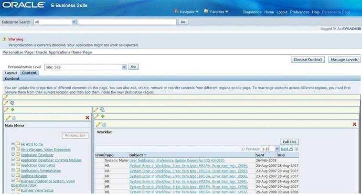362x194 pixels.
Task: Switch to the Layout tab
Action: (11, 73)
